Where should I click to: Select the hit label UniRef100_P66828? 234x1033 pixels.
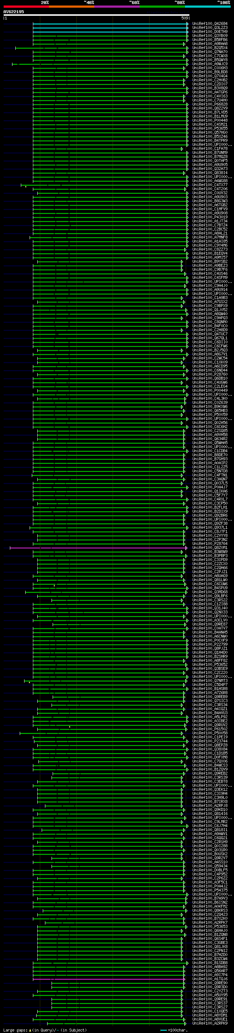pyautogui.click(x=210, y=104)
